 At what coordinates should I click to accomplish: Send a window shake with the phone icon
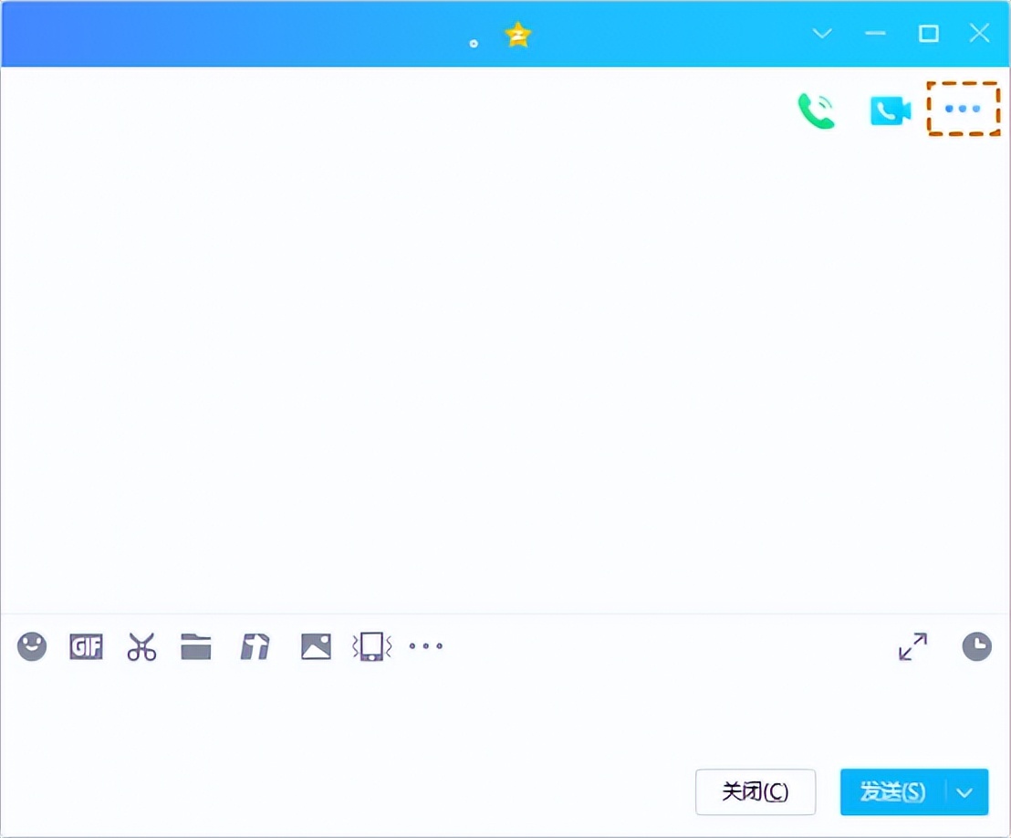tap(372, 646)
